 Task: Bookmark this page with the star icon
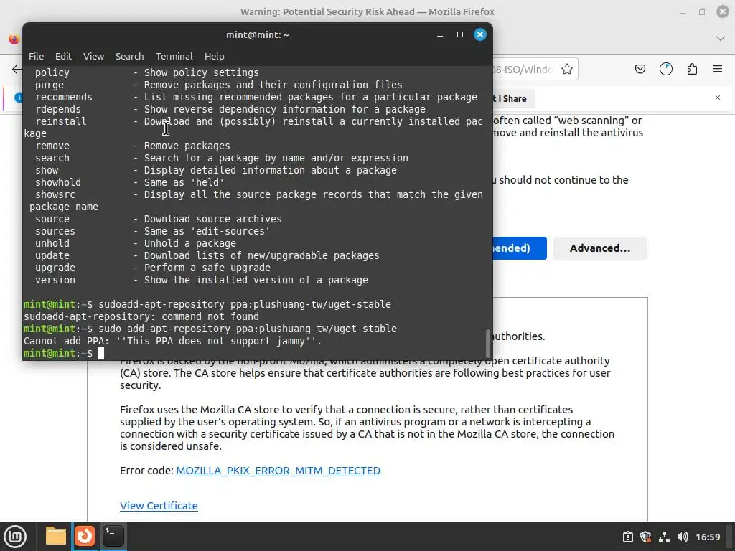coord(567,70)
